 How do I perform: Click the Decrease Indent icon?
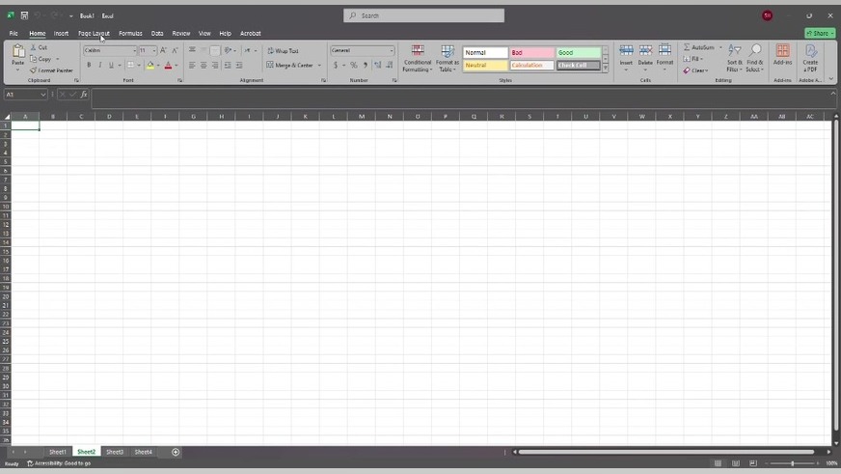coord(228,65)
